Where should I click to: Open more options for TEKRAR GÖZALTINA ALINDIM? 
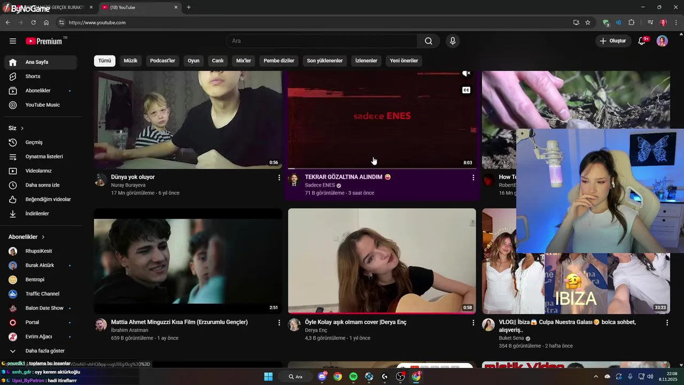pos(473,178)
